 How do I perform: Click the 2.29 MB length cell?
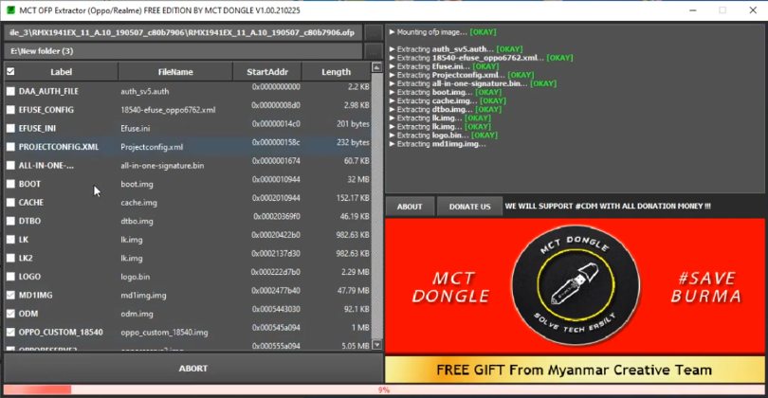tap(356, 272)
